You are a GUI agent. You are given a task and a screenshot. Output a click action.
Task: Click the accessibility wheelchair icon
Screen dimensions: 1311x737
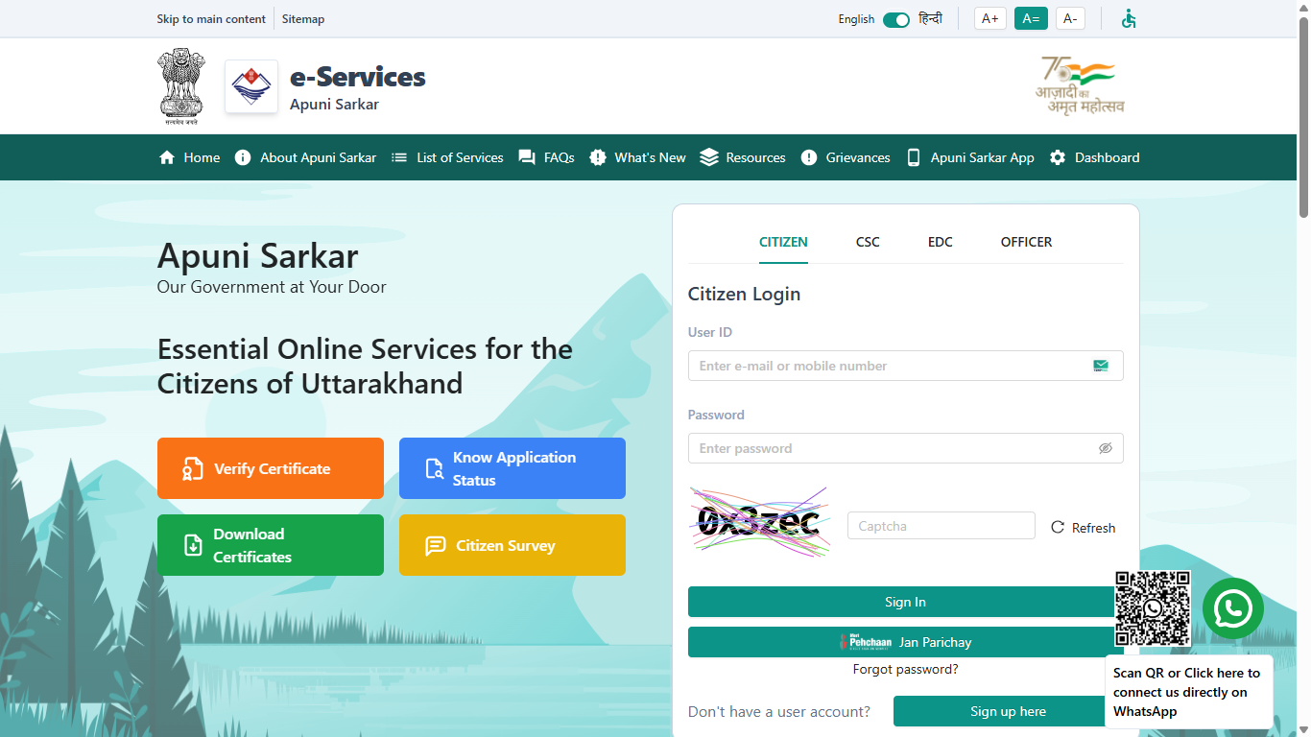pos(1129,18)
